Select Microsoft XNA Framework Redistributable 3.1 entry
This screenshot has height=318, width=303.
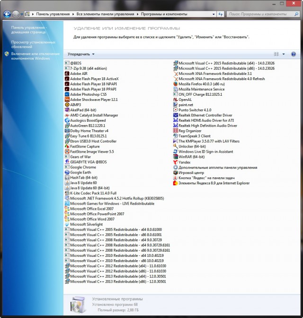[213, 73]
